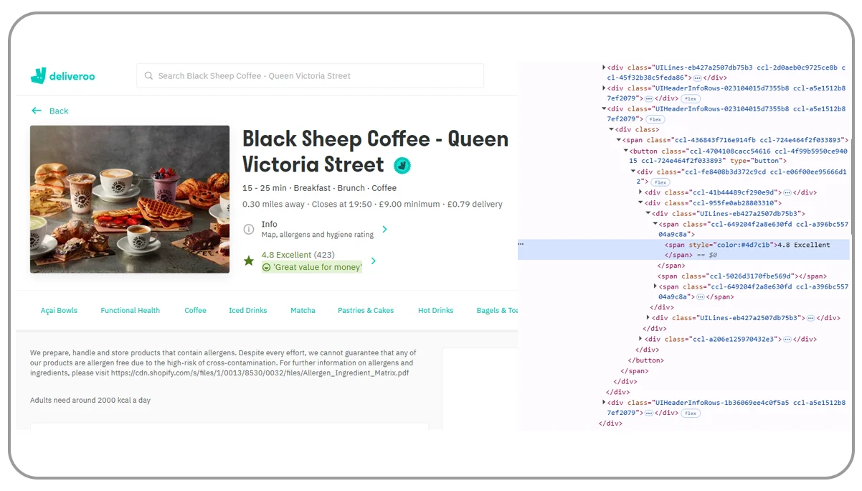This screenshot has height=491, width=862.
Task: Click the search magnifier icon
Action: 148,75
